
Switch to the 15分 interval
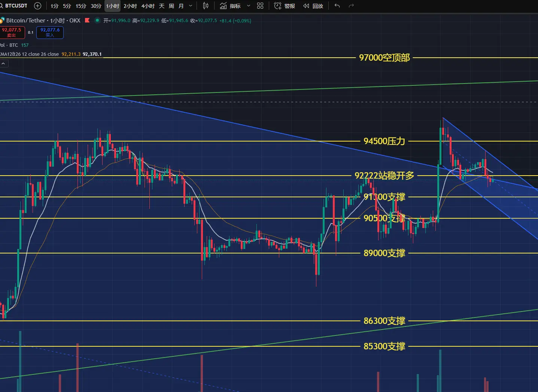[81, 6]
